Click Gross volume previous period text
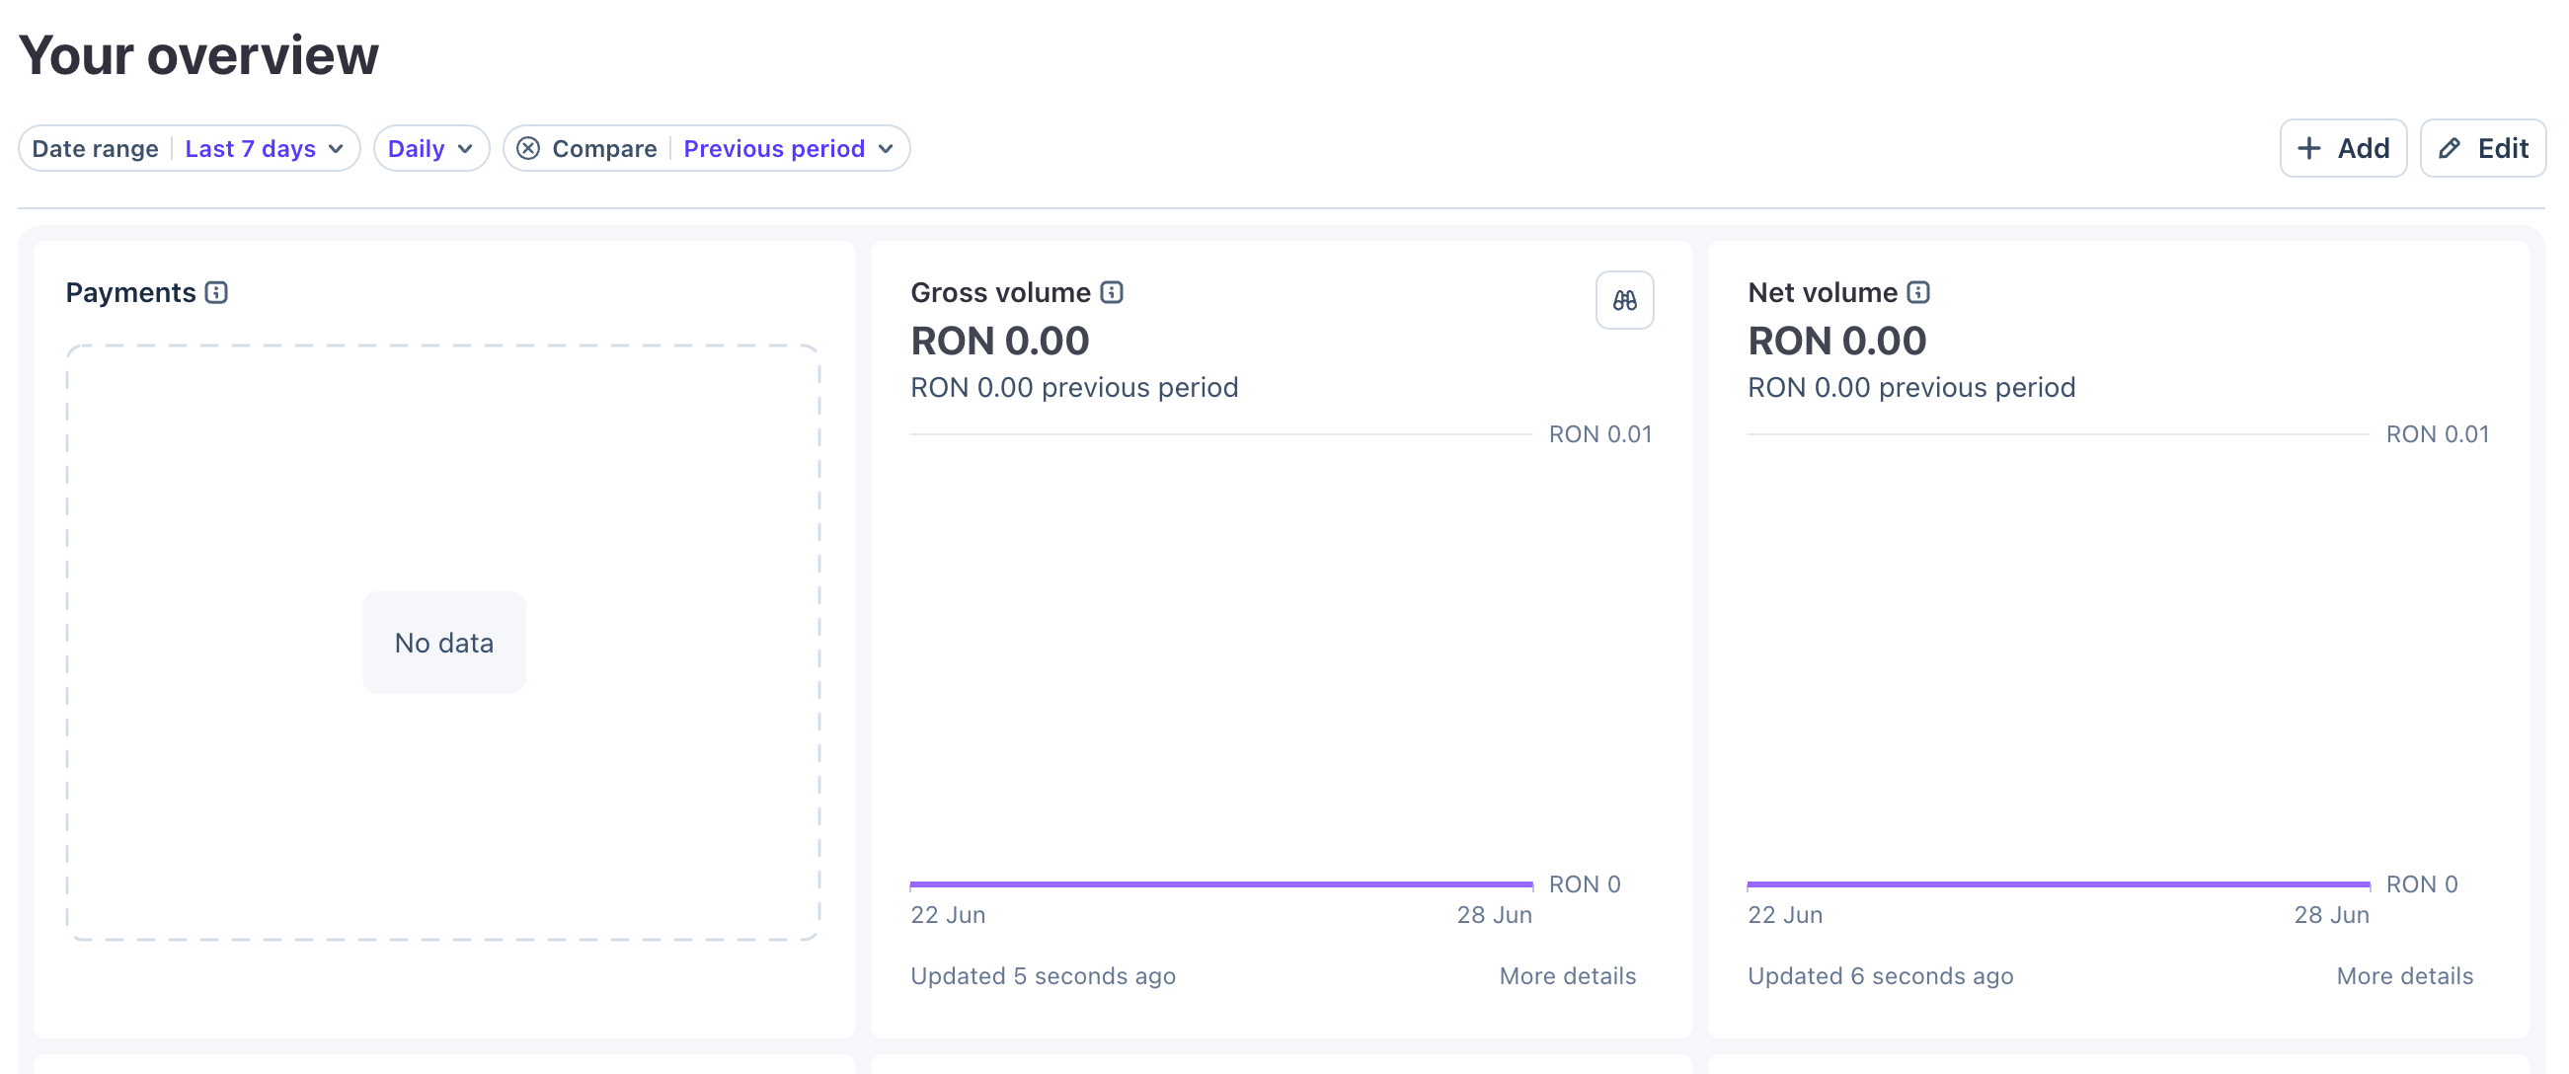Viewport: 2569px width, 1074px height. [1074, 387]
